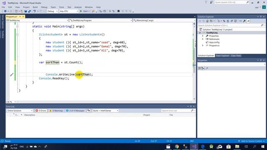Click the Save icon in toolbar
Image resolution: width=267 pixels, height=150 pixels.
tap(25, 11)
